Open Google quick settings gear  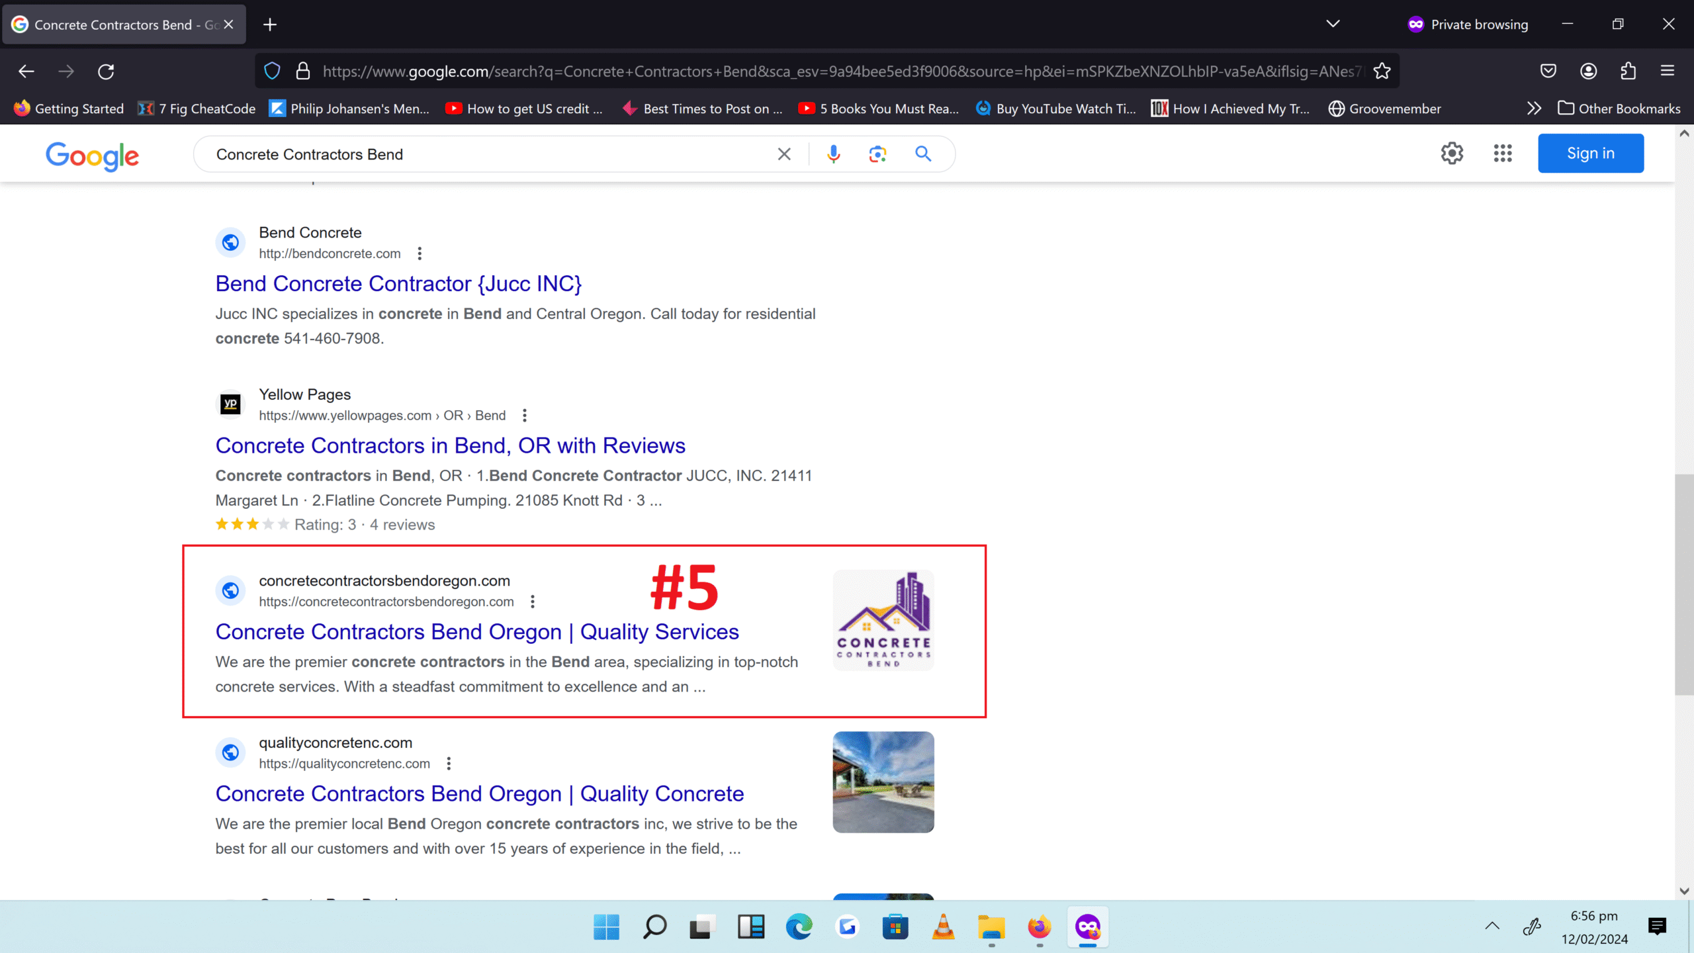[x=1452, y=154]
